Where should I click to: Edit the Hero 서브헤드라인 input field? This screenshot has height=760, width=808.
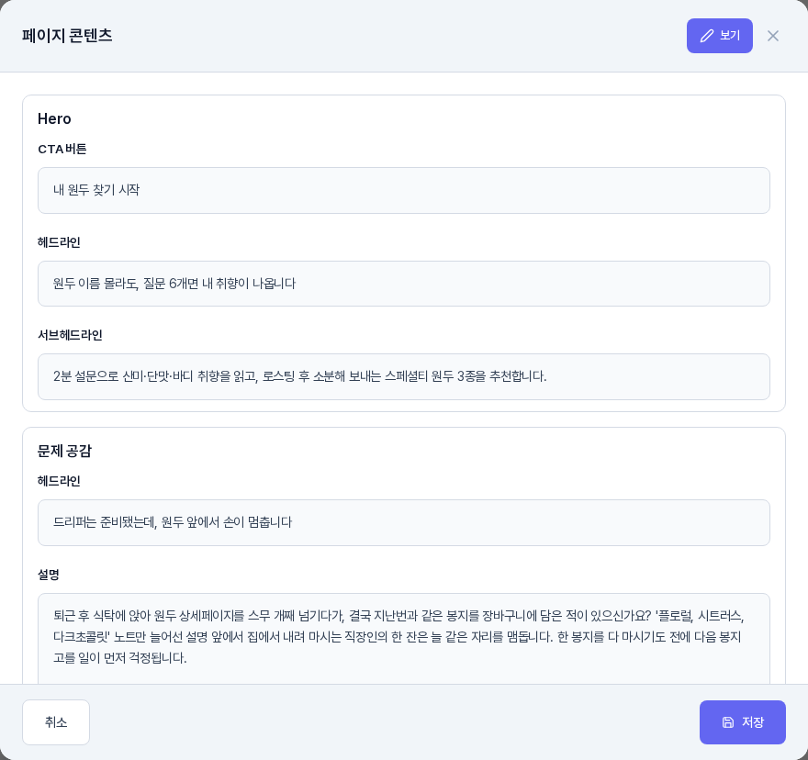[403, 376]
